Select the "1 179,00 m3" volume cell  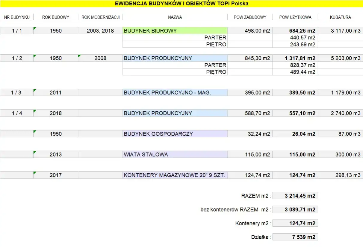[x=341, y=92]
